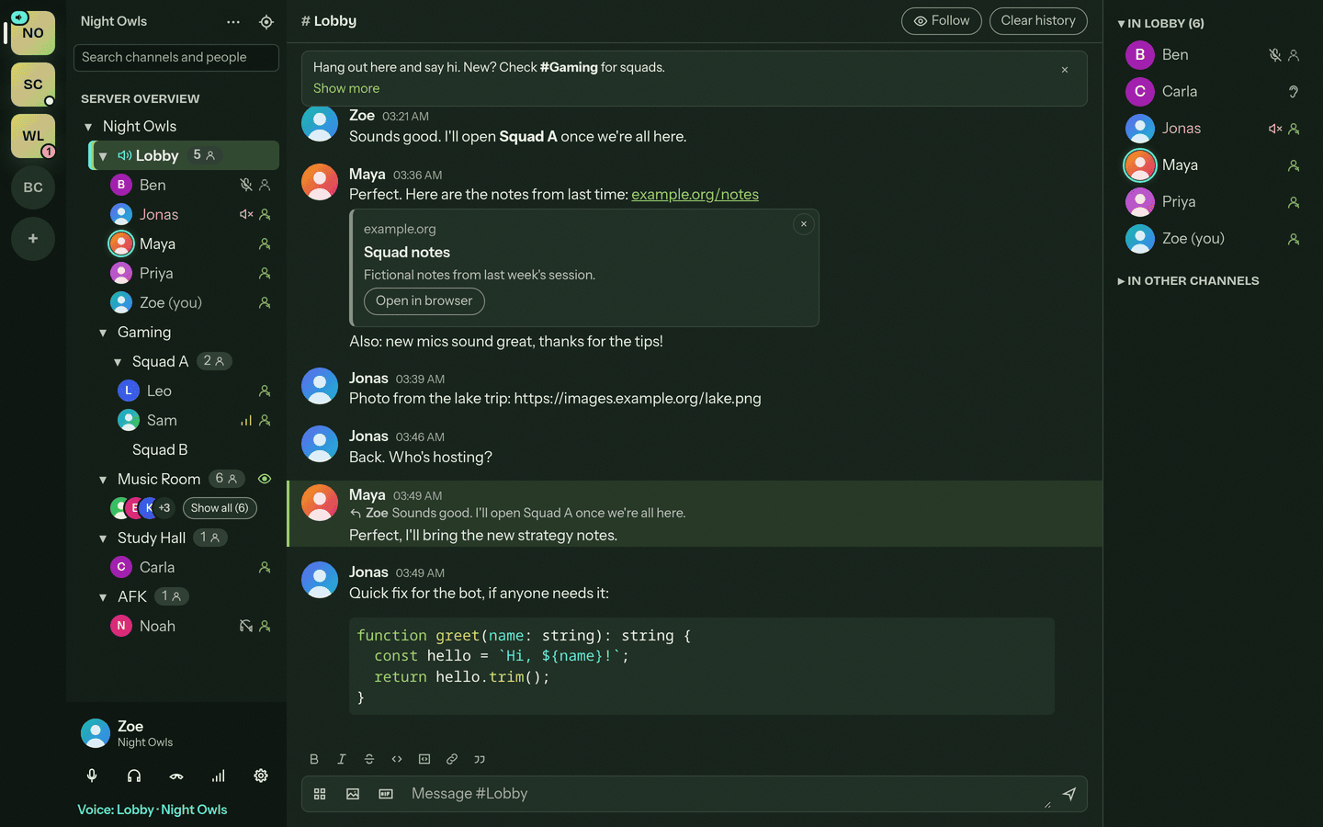Toggle headphone deafen
The image size is (1323, 827).
134,776
